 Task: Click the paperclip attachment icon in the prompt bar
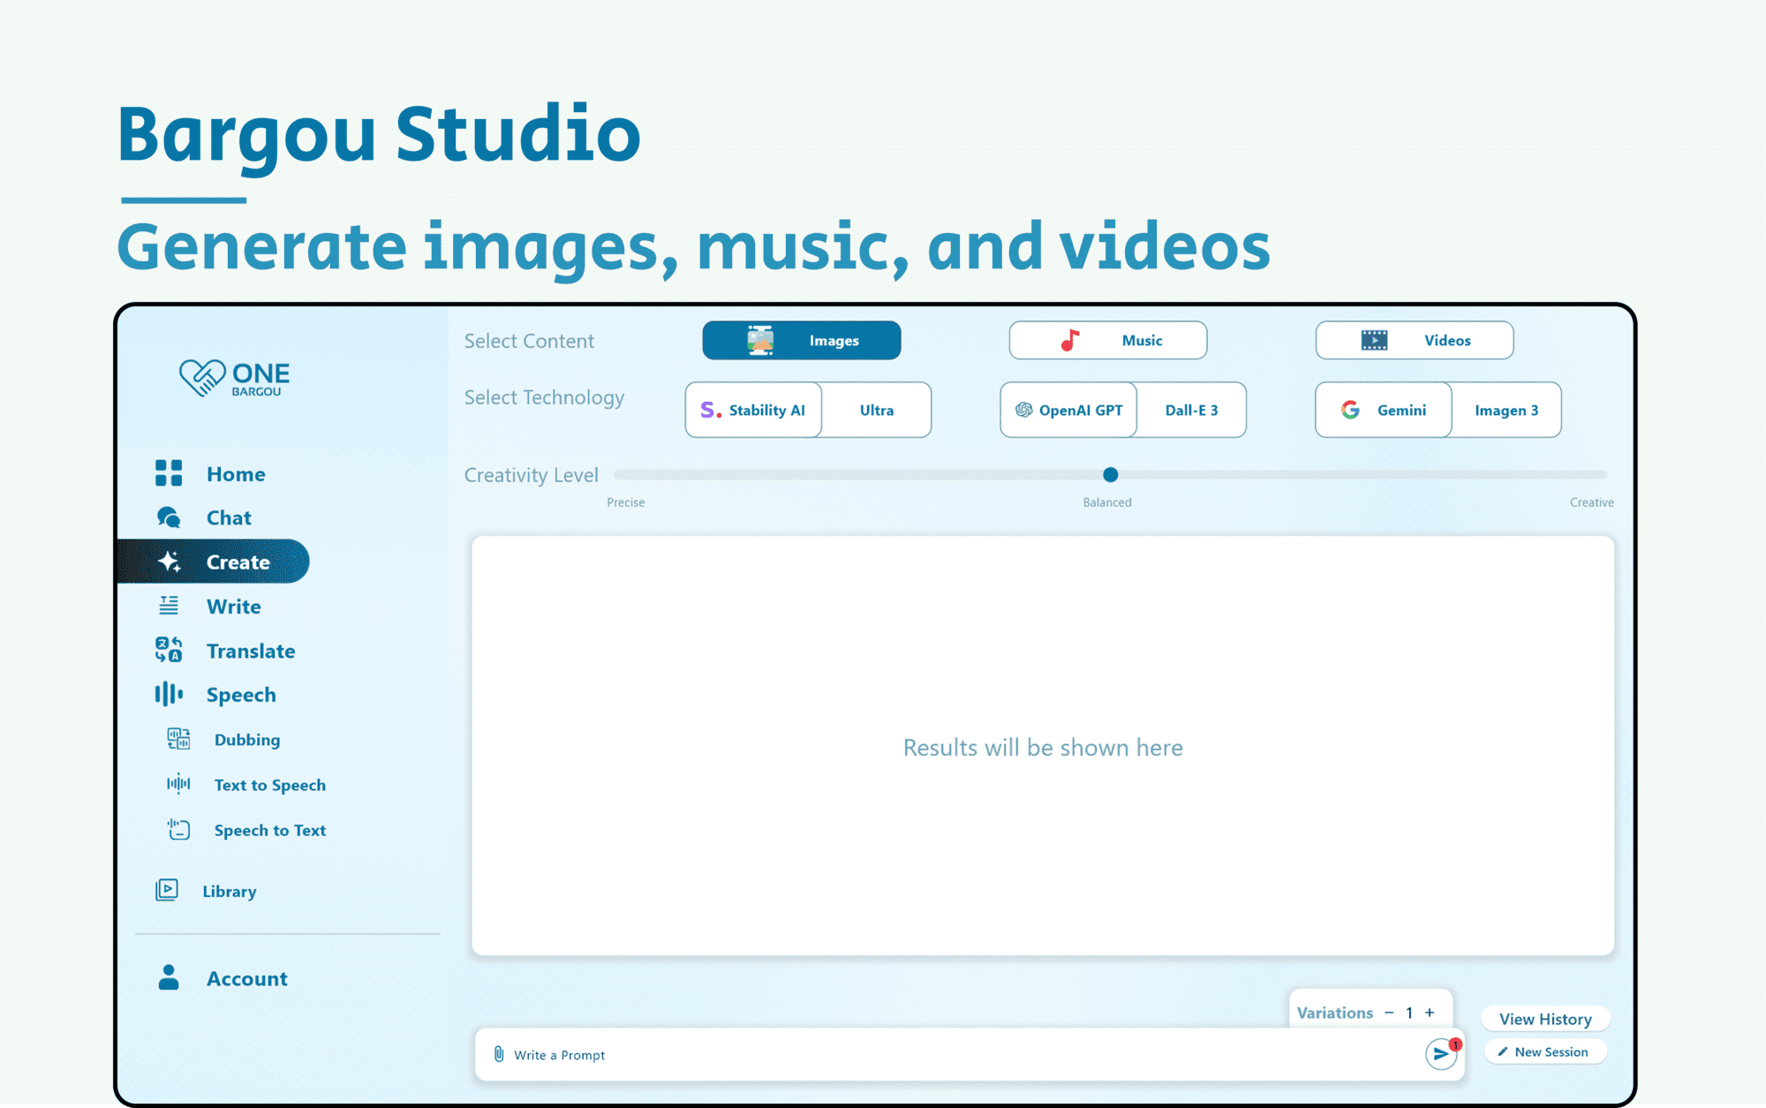click(x=499, y=1054)
